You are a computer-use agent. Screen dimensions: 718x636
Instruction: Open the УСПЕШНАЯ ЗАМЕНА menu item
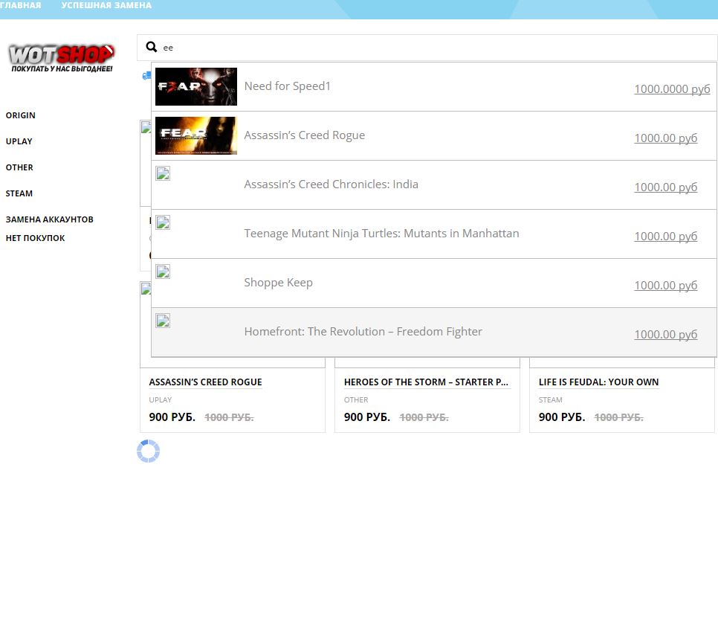coord(106,5)
